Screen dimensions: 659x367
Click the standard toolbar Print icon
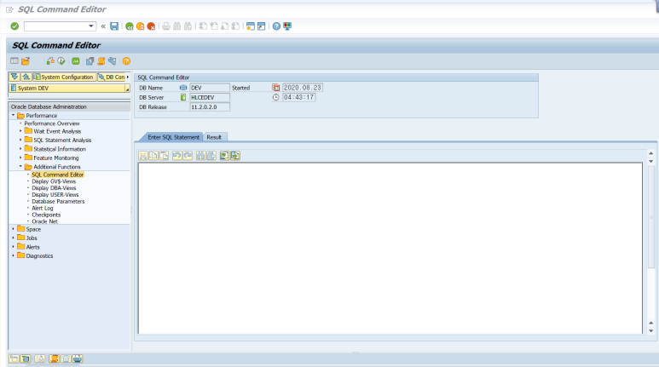166,26
